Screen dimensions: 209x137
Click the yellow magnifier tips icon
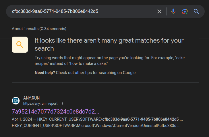pyautogui.click(x=20, y=45)
